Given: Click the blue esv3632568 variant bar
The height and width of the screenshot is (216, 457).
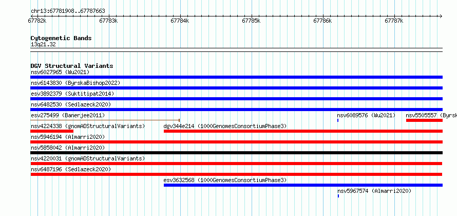Looking at the screenshot, I should pyautogui.click(x=303, y=185).
